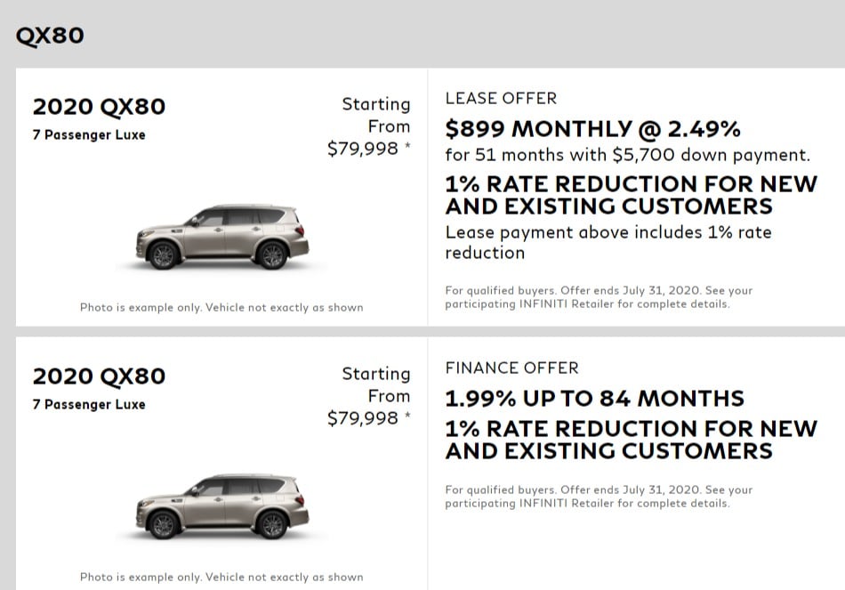Click the price asterisk footnote in lease card

tap(407, 144)
